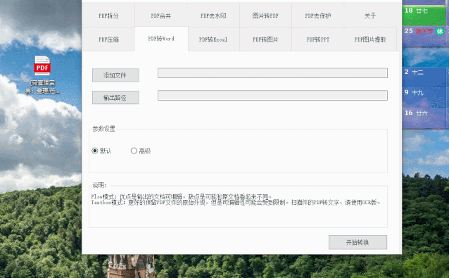Select the 图片转PDF tab
This screenshot has height=278, width=449.
[265, 15]
